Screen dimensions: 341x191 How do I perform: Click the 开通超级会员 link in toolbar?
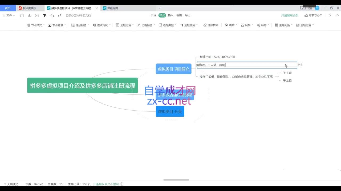click(290, 15)
